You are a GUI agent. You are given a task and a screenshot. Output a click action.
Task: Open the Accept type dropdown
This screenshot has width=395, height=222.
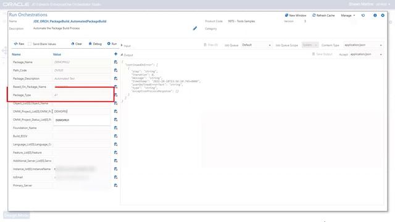pos(366,54)
